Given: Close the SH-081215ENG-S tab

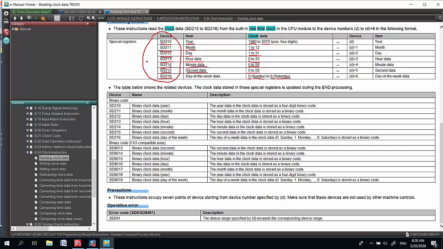Looking at the screenshot, I should pyautogui.click(x=100, y=12).
